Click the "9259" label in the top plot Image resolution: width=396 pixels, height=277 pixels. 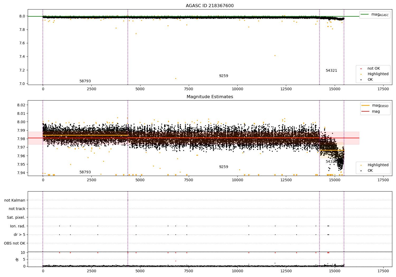tap(224, 76)
